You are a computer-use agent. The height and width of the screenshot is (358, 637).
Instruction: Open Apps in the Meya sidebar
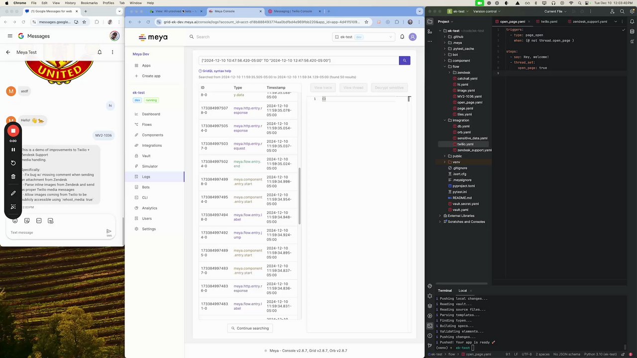point(146,66)
